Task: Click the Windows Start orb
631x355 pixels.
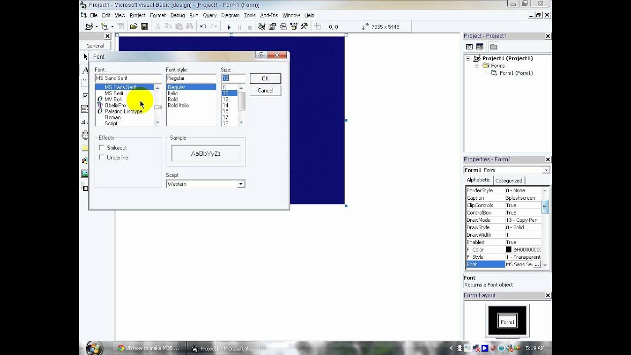Action: click(95, 348)
